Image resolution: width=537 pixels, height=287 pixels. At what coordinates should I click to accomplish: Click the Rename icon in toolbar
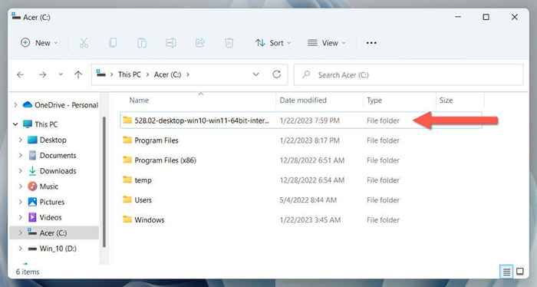tap(171, 43)
